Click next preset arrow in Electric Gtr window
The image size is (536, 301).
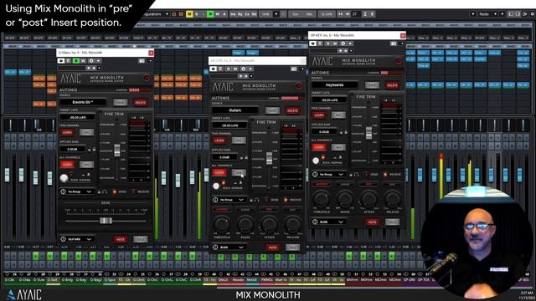coord(94,69)
